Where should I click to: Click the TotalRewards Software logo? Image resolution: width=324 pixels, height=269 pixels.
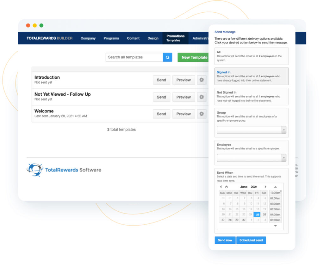pyautogui.click(x=64, y=170)
